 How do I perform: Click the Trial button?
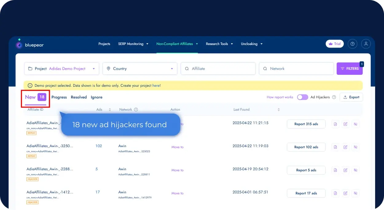pos(335,44)
